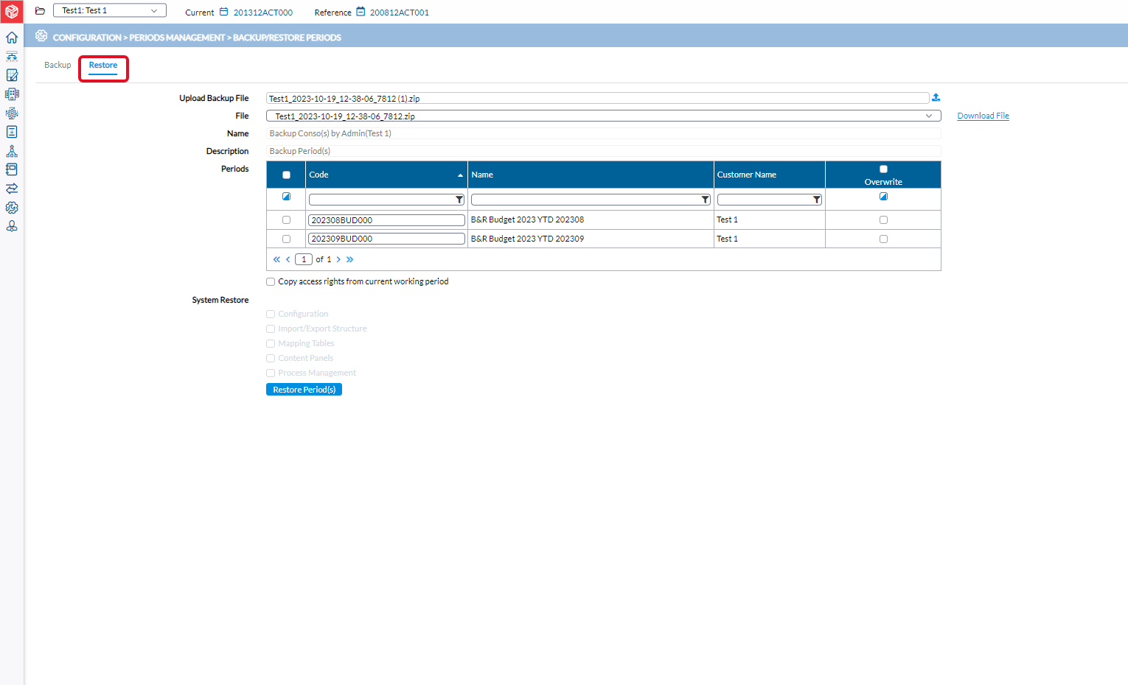Click the Upload Backup File input field
This screenshot has height=685, width=1128.
597,98
